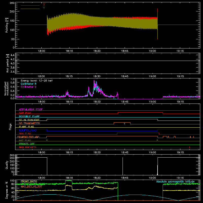
Task: Select the PARTICLE_FLAG label
Action: 28,137
